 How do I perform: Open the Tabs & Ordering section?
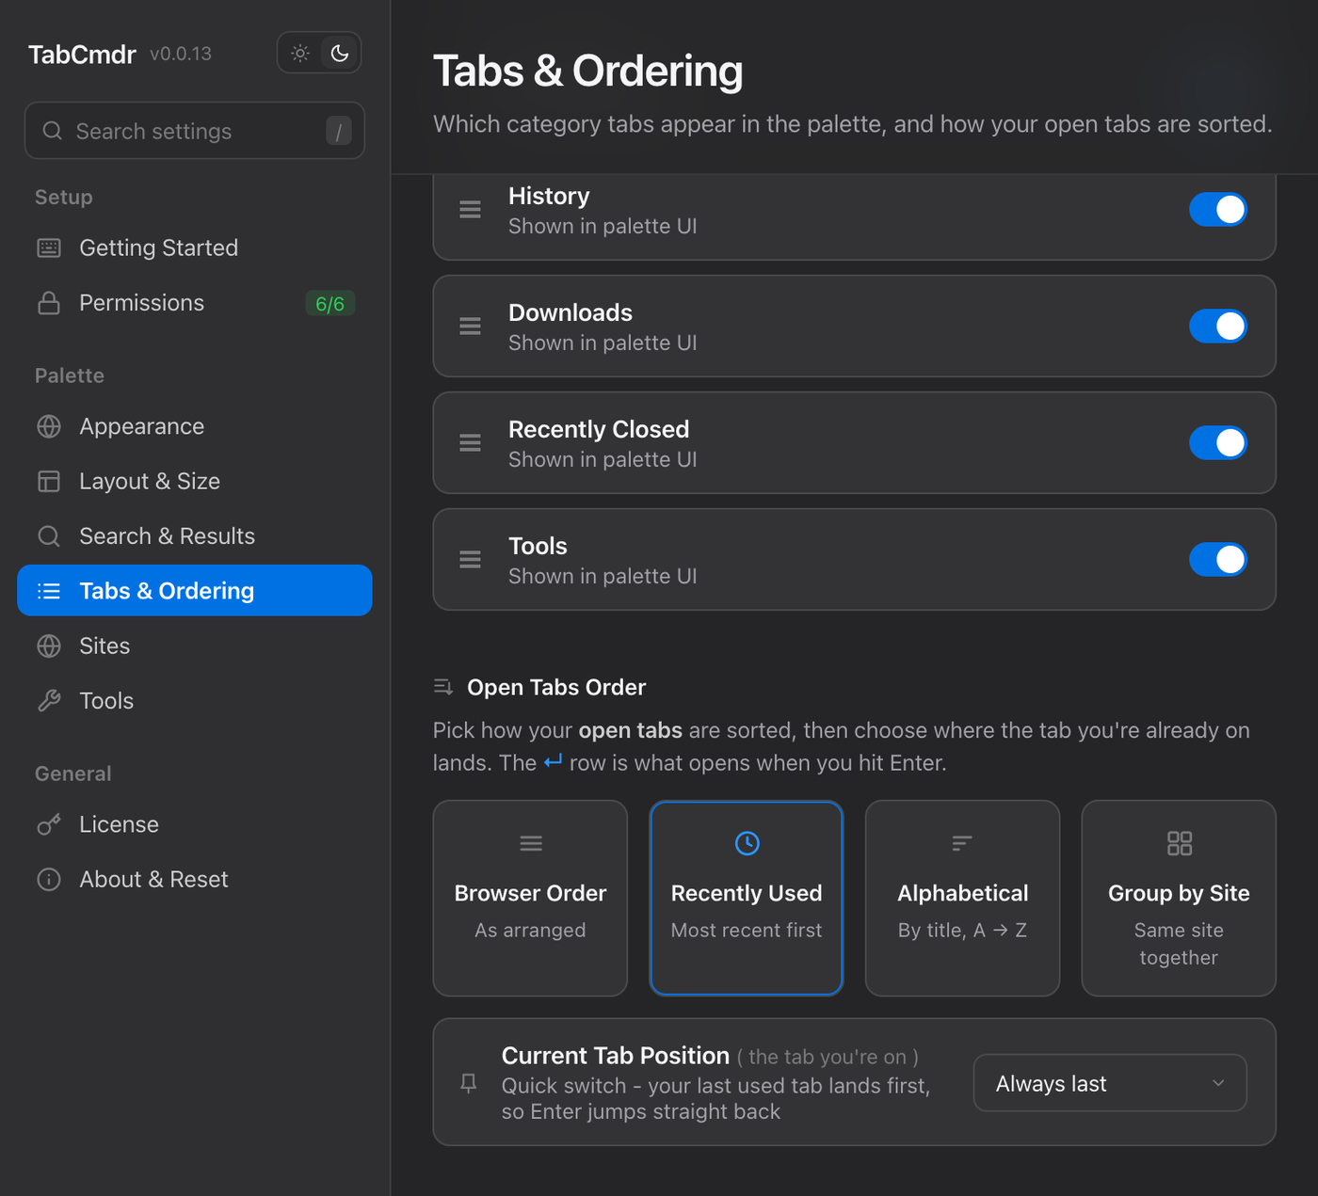click(x=195, y=590)
